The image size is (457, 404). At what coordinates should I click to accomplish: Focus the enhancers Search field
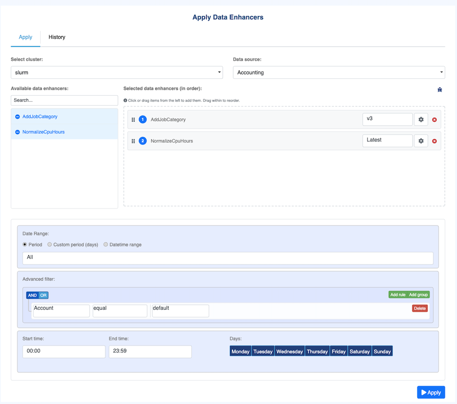[65, 100]
